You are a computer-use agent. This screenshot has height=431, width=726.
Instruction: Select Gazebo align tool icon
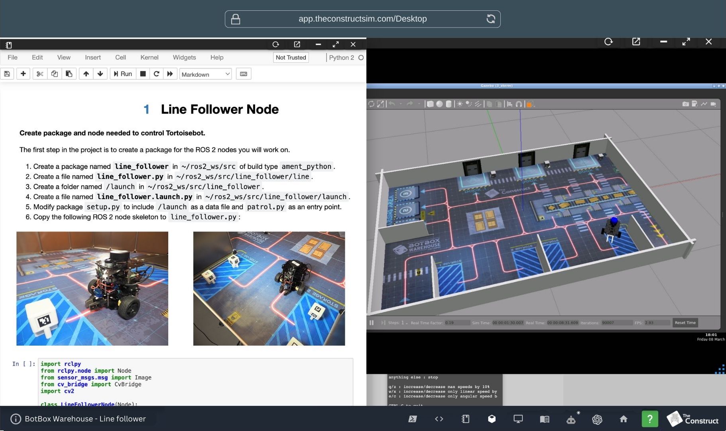coord(510,104)
